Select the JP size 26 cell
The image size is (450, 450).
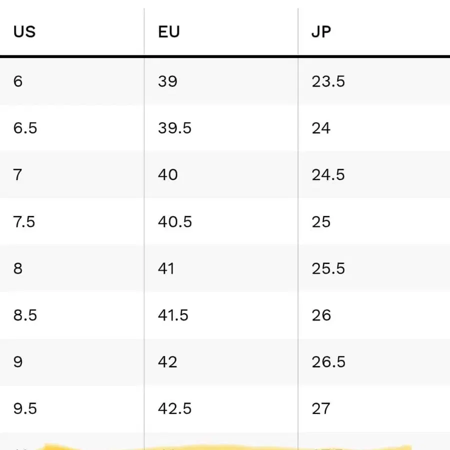tap(321, 315)
